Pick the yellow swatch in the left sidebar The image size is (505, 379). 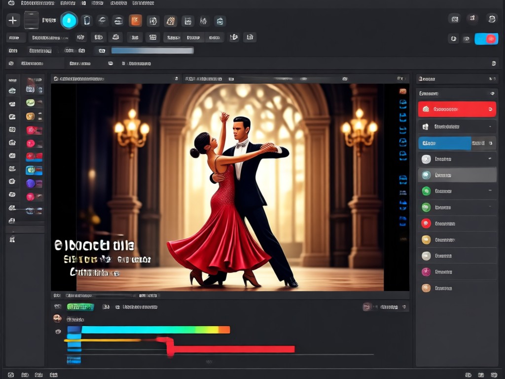(30, 116)
